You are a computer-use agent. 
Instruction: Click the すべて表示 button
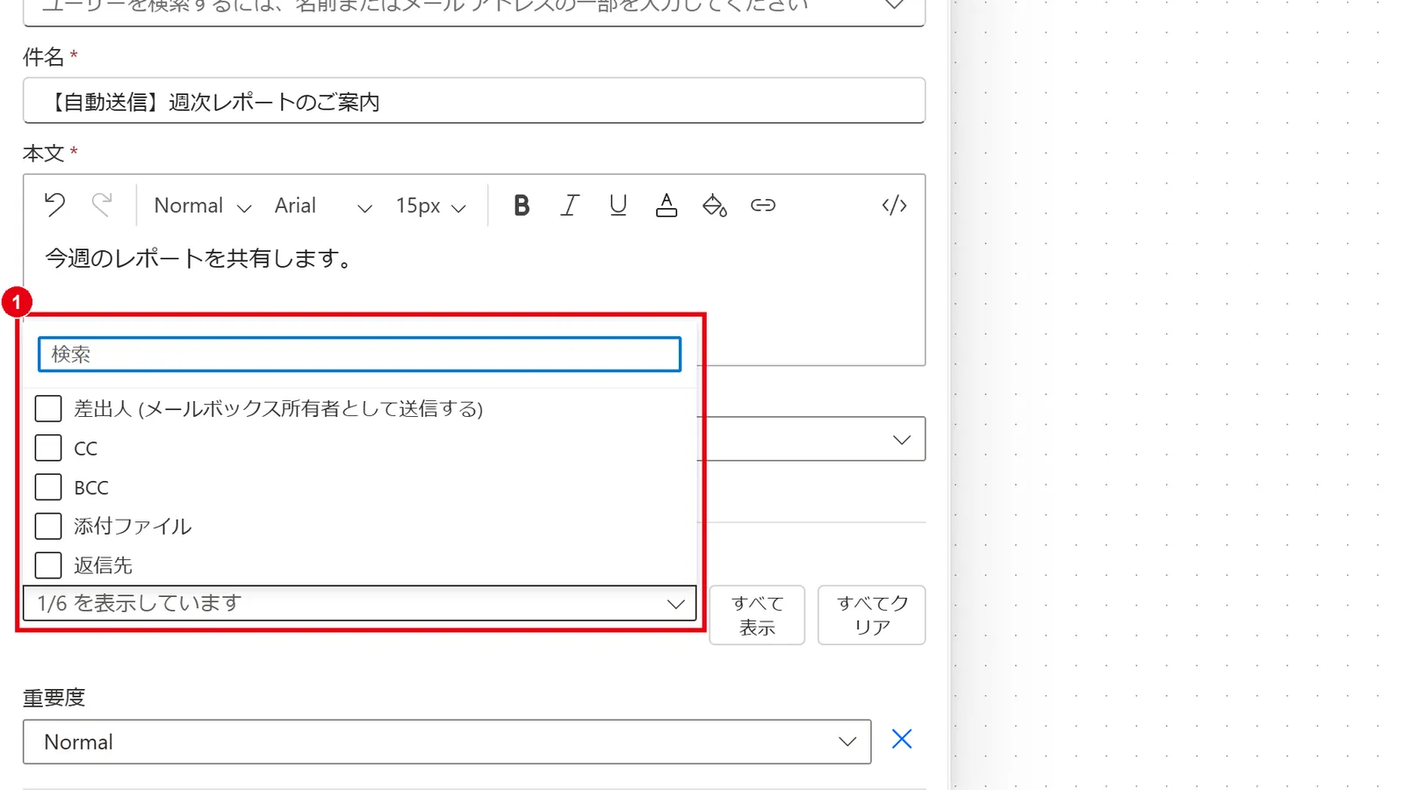pos(757,615)
